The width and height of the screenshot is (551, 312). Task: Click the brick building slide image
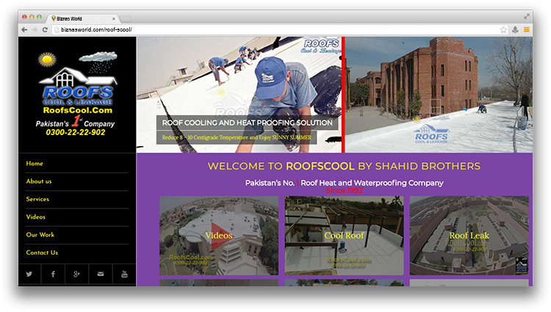click(439, 95)
